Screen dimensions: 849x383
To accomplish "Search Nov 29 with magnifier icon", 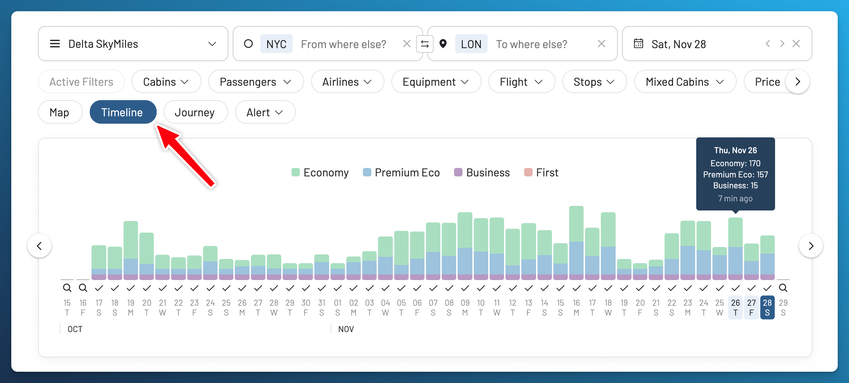I will point(783,288).
